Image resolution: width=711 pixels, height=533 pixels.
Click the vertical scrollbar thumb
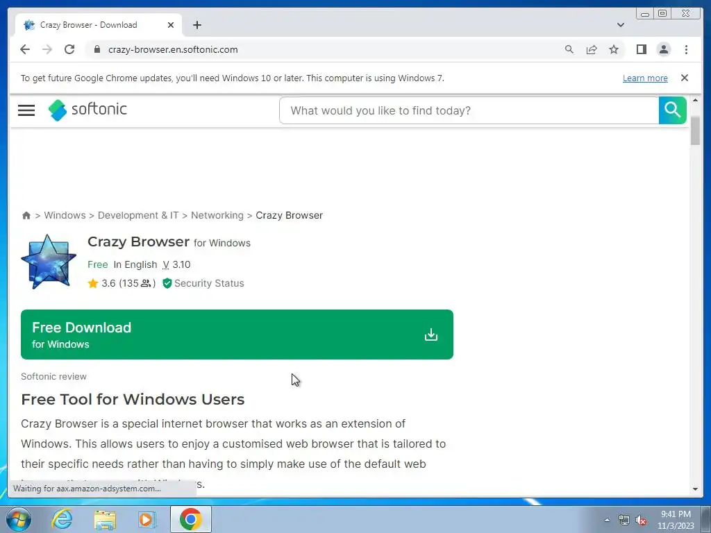coord(695,130)
